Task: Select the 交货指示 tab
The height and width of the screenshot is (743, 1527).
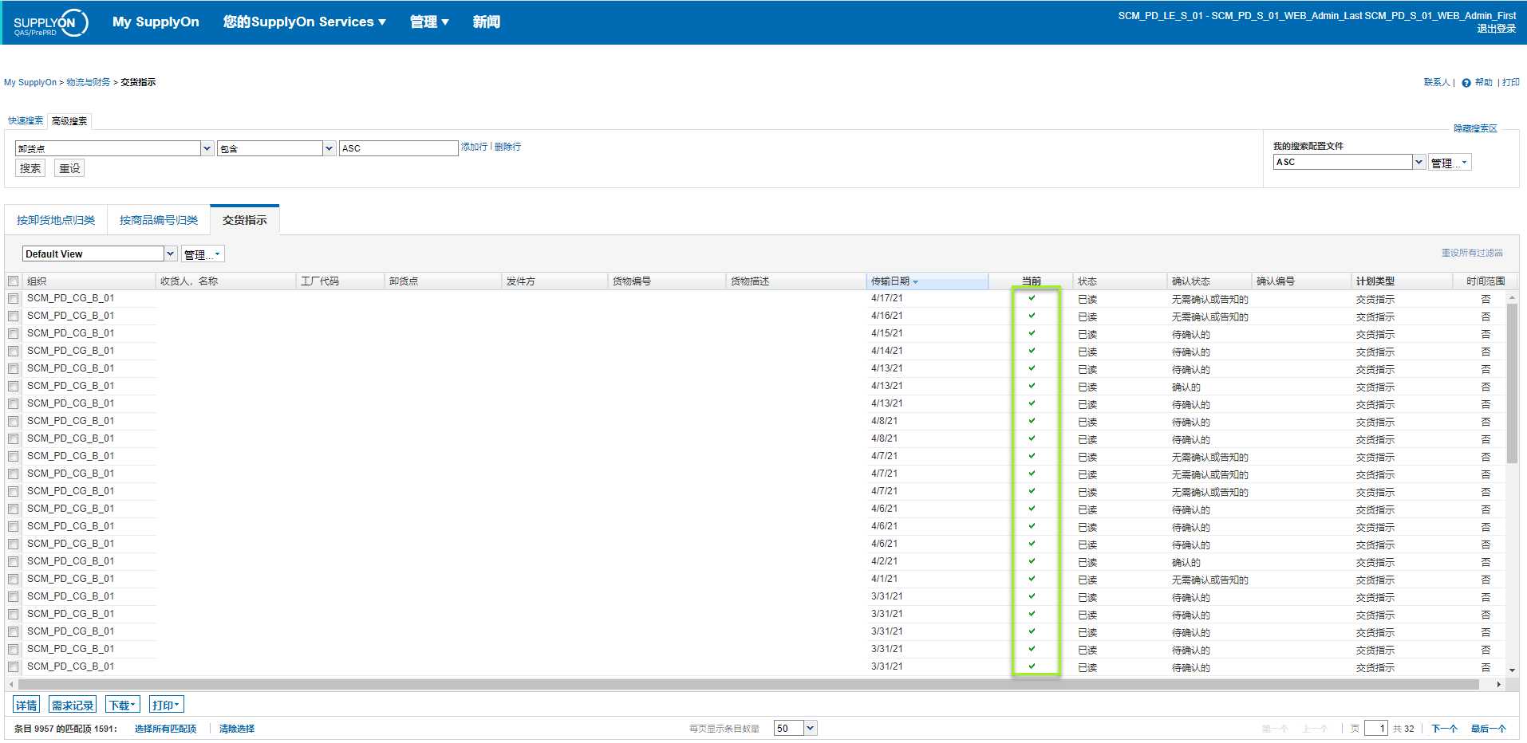Action: coord(245,220)
